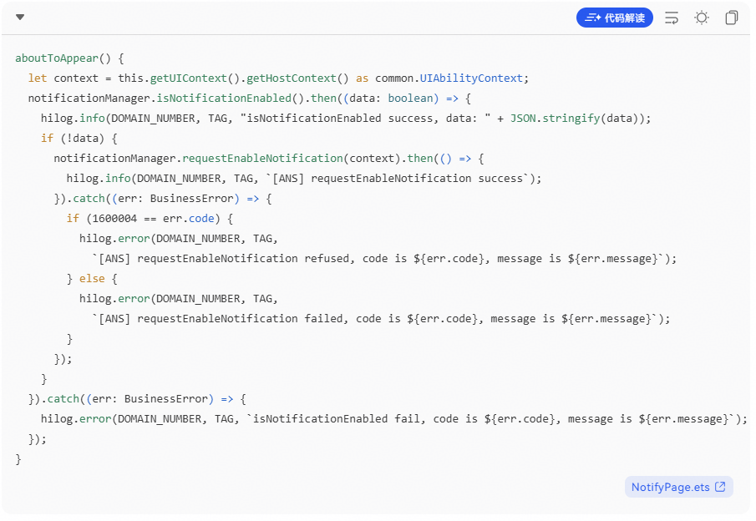
Task: Collapse the code block with the triangle arrow
Action: pos(20,18)
